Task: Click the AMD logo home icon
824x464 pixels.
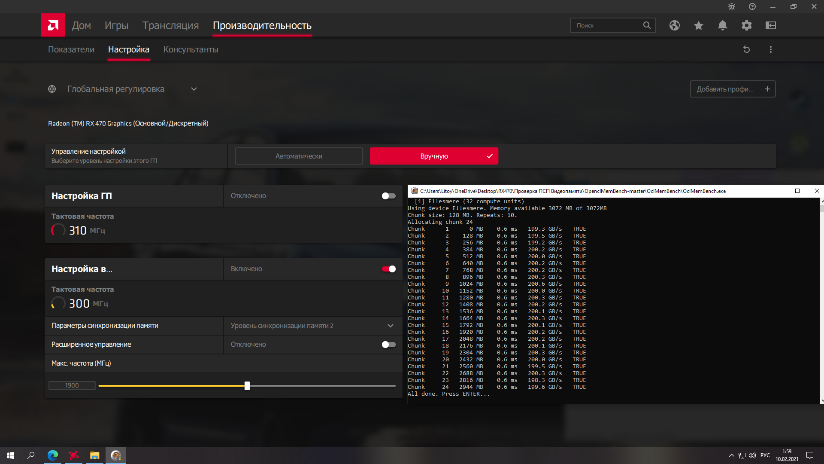Action: [x=53, y=25]
